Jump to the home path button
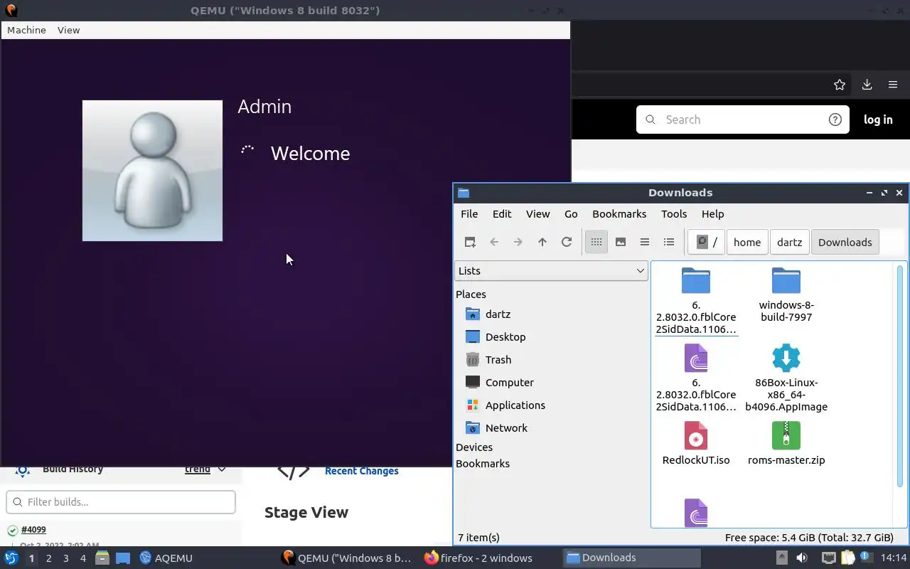Image resolution: width=910 pixels, height=569 pixels. pyautogui.click(x=747, y=242)
